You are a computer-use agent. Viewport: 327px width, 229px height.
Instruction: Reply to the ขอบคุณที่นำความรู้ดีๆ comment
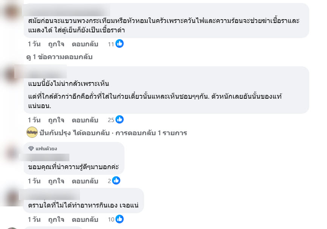(x=85, y=181)
